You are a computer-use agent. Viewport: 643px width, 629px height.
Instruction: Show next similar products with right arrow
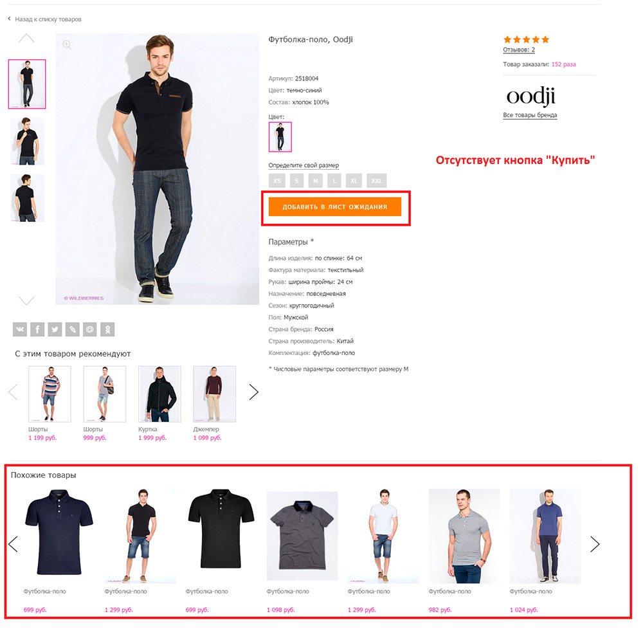tap(595, 544)
